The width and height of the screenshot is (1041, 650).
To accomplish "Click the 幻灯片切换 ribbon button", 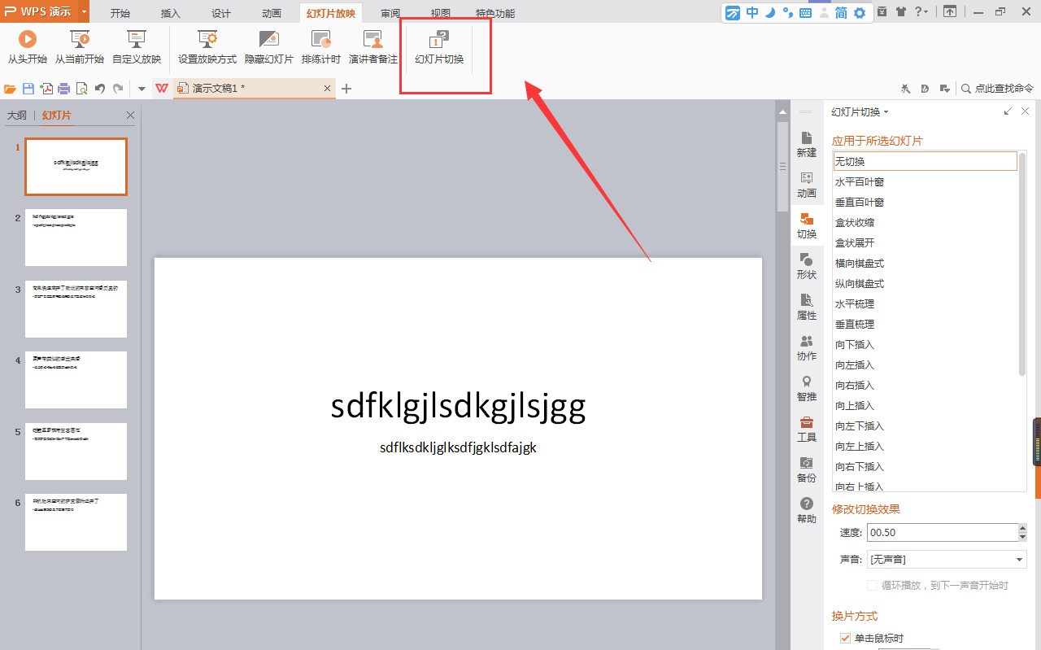I will click(x=439, y=47).
